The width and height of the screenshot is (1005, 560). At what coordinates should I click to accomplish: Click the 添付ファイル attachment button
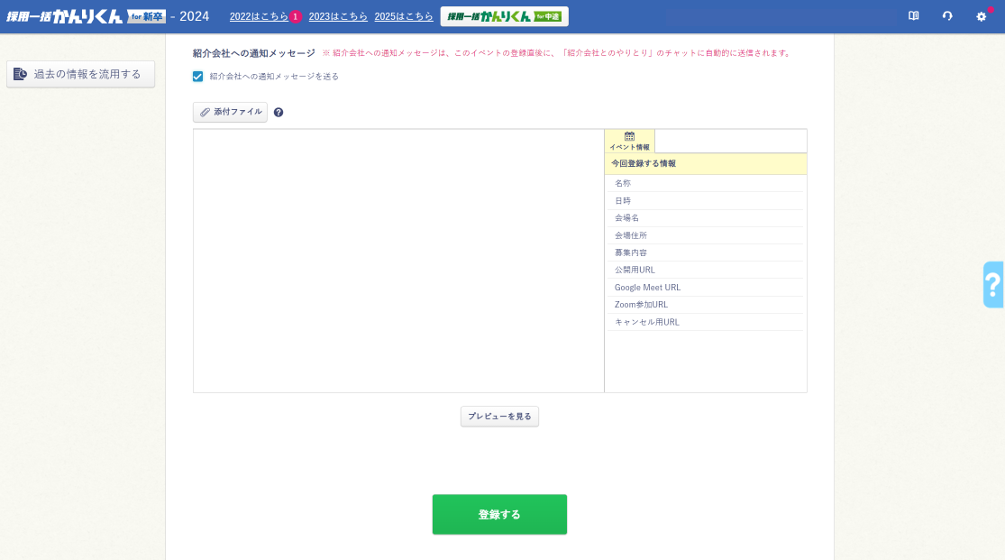(x=231, y=113)
